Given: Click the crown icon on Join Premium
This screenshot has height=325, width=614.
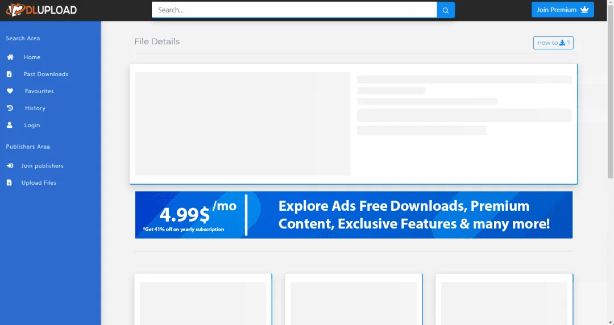Looking at the screenshot, I should [x=584, y=10].
